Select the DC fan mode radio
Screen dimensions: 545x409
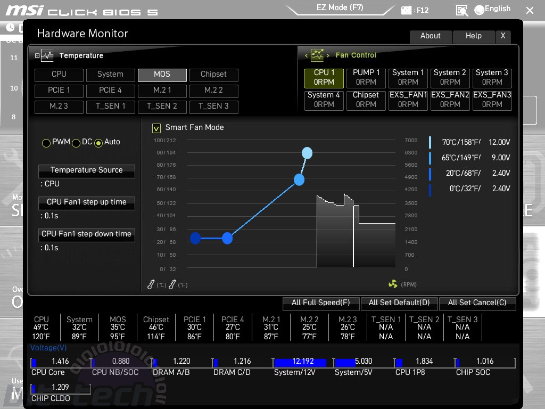tap(76, 143)
